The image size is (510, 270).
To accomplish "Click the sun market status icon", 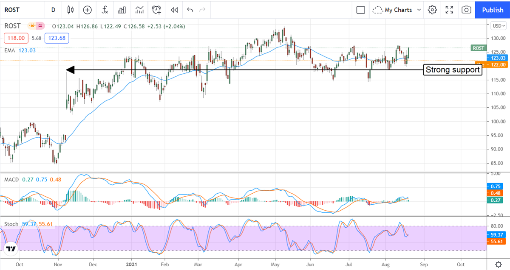I will click(32, 26).
